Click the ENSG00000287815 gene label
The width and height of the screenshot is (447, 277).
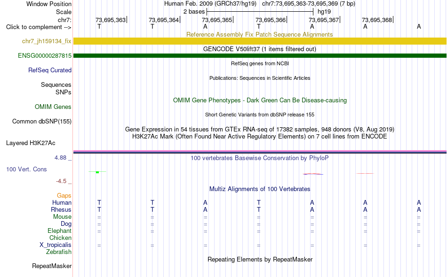45,56
